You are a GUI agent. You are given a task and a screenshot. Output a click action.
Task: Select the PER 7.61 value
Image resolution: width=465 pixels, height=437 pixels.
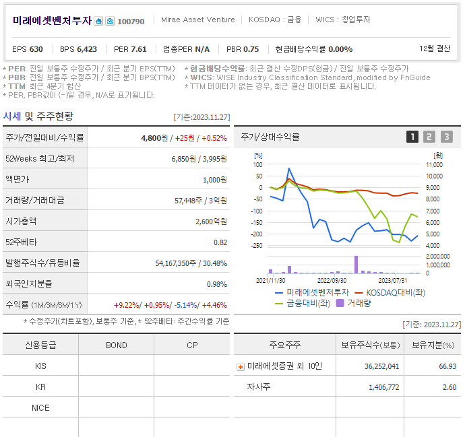(130, 49)
